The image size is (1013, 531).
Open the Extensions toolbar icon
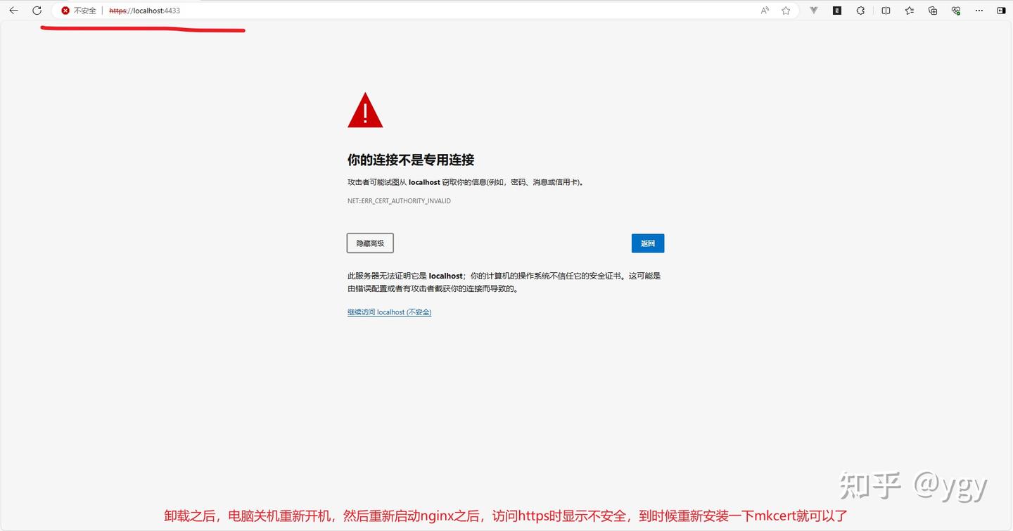860,11
